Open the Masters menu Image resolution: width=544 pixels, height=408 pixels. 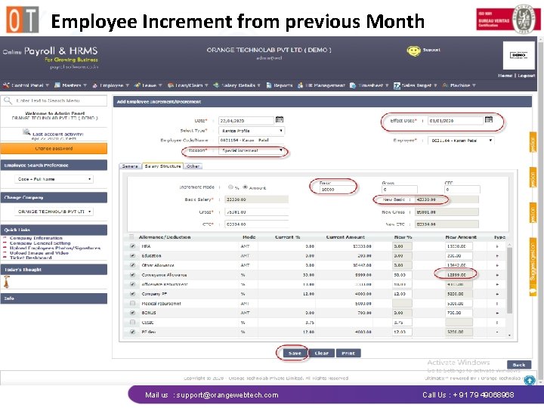70,85
